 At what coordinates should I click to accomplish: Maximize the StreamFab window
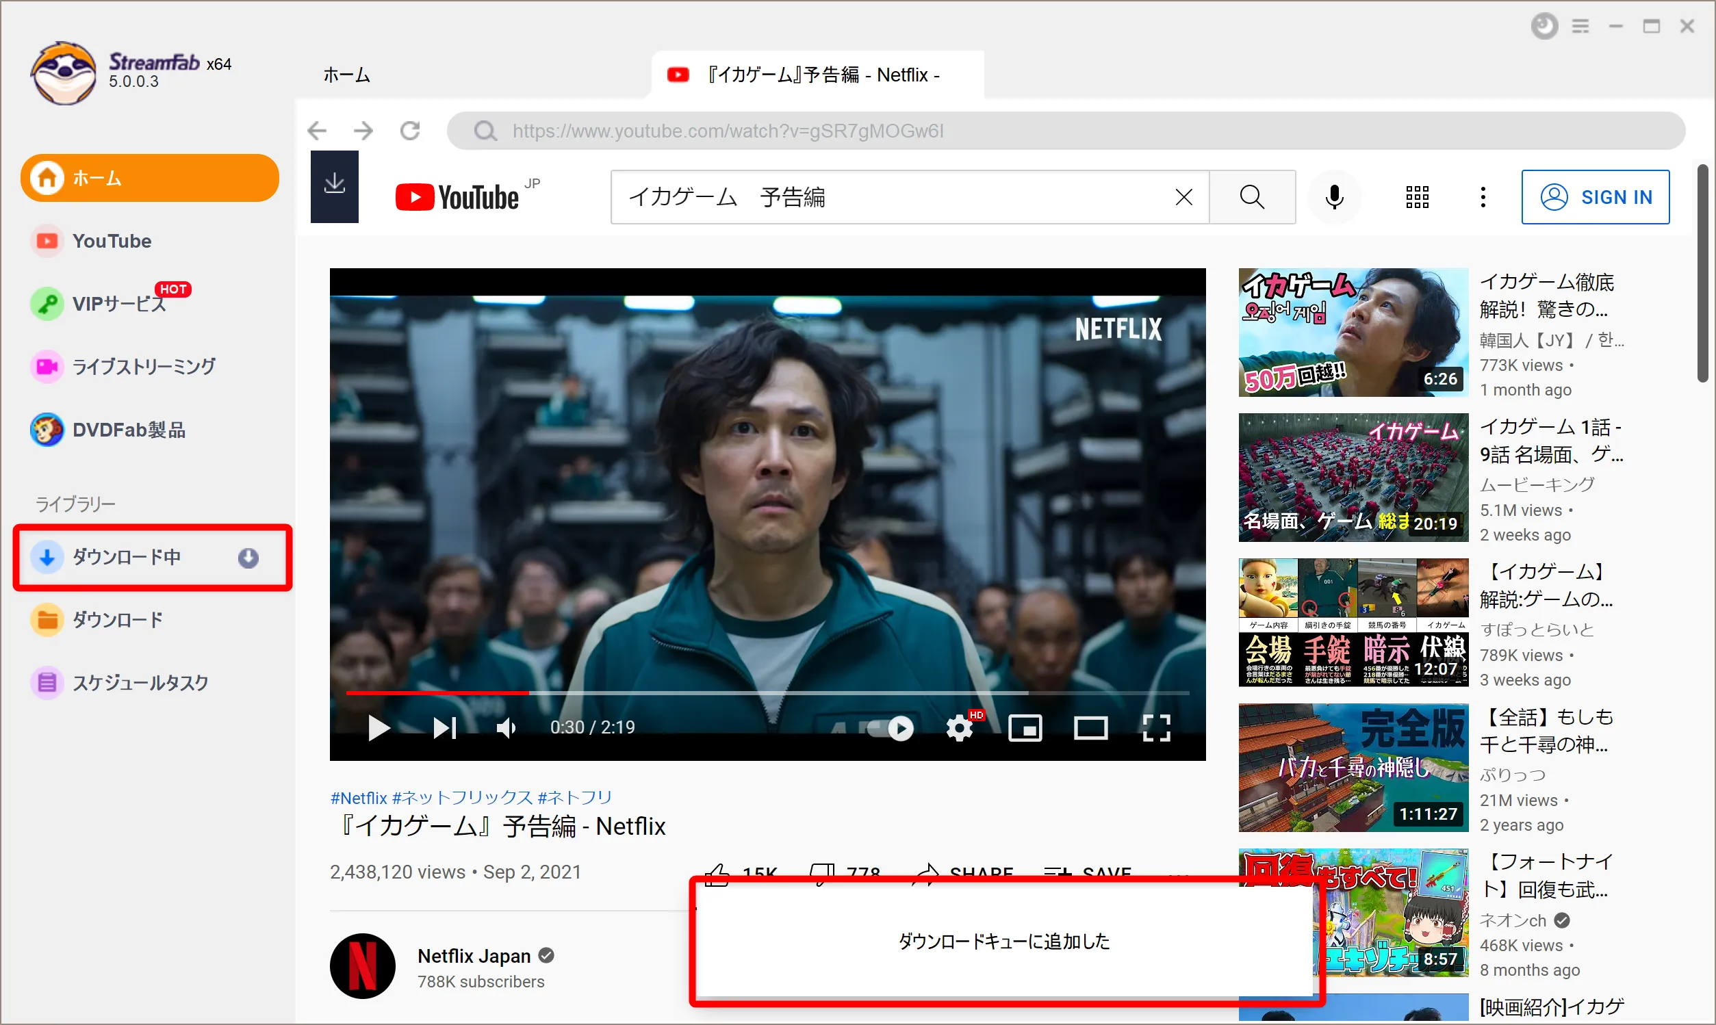click(1652, 26)
